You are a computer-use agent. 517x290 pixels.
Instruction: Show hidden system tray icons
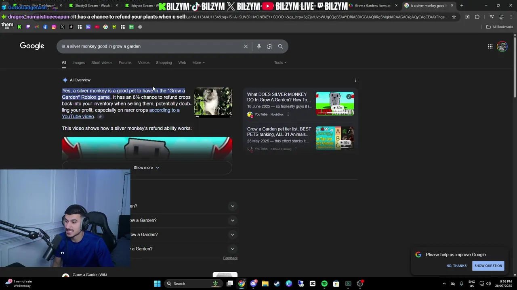tap(444, 284)
